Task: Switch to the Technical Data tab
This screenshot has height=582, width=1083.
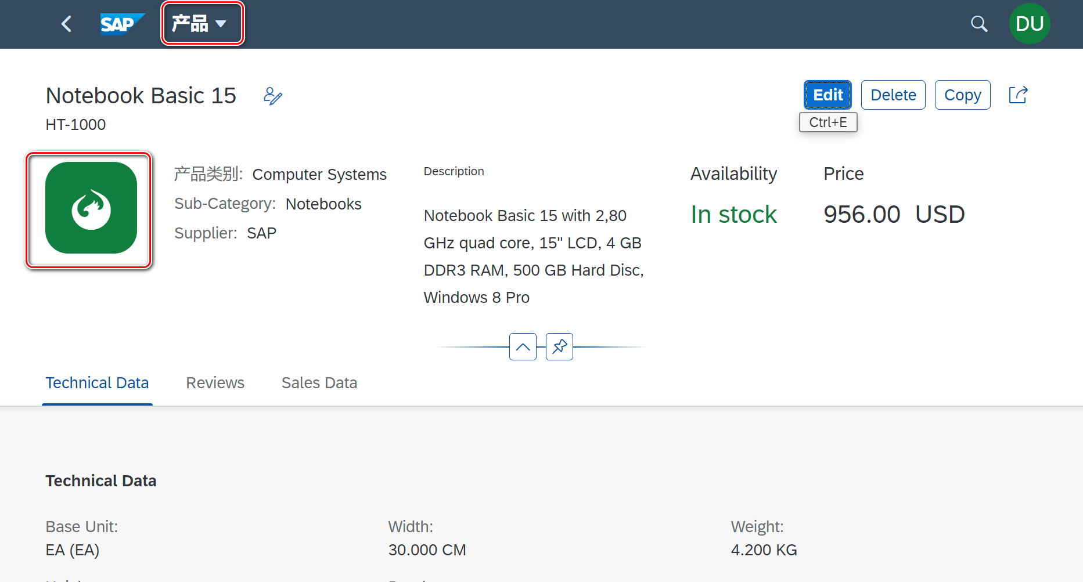Action: 97,383
